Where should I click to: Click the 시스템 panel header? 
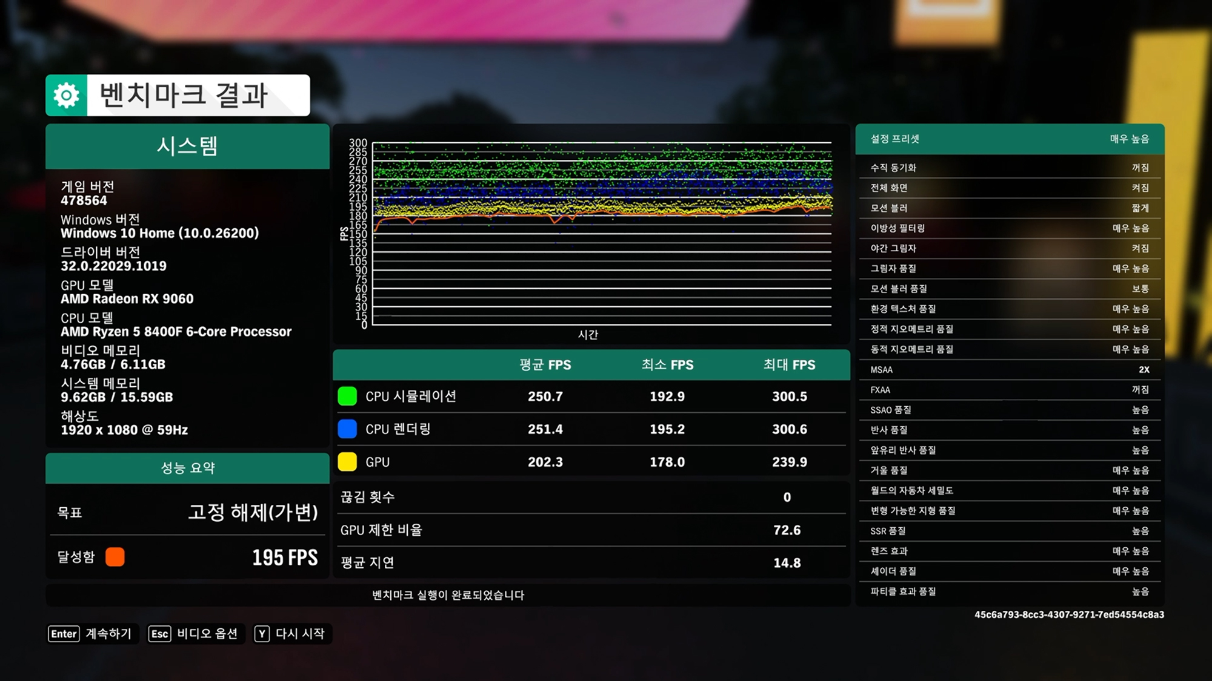(x=187, y=146)
